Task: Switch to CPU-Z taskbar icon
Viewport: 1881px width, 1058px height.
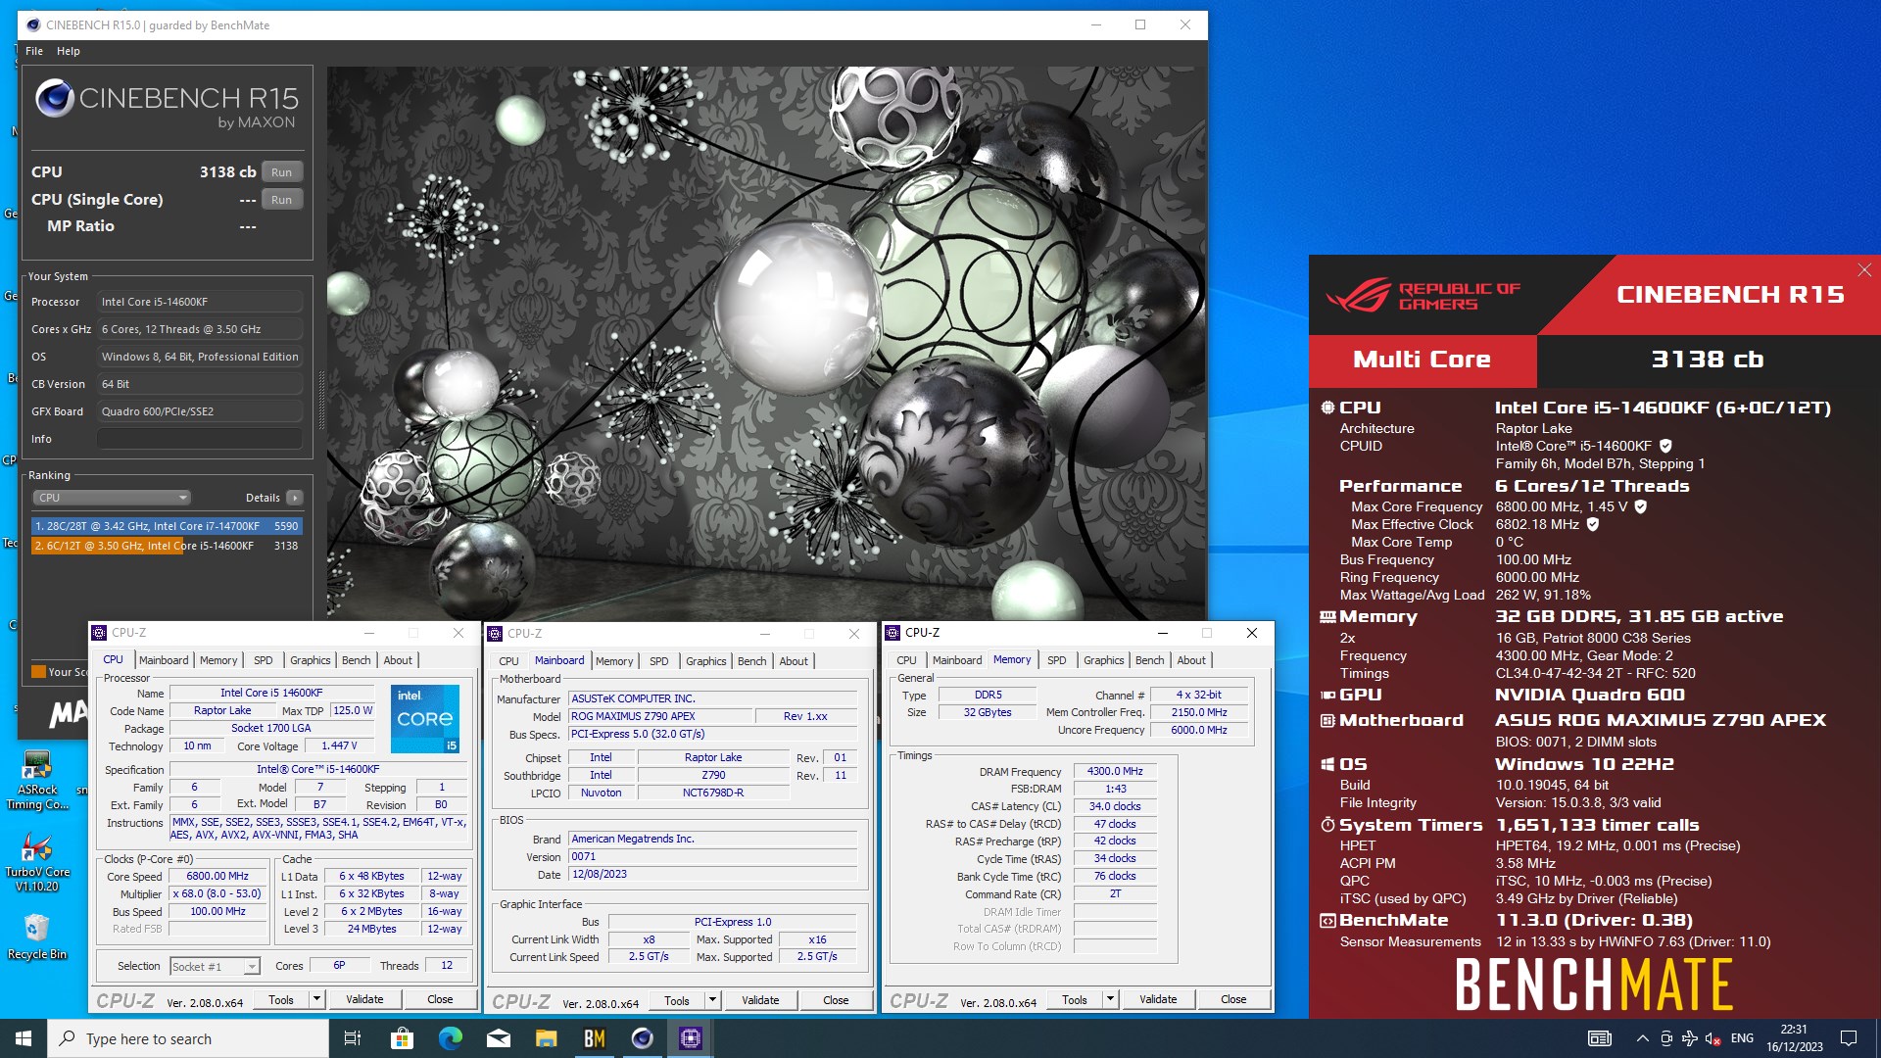Action: tap(690, 1038)
